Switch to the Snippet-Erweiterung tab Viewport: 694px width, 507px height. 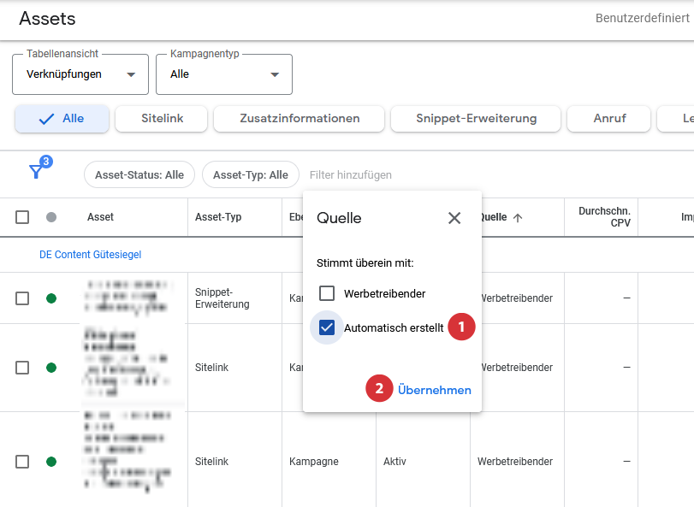(x=476, y=119)
